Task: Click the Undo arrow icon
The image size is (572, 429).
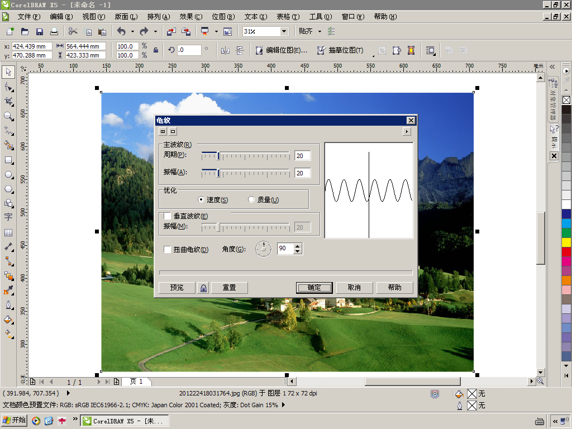Action: click(x=121, y=31)
